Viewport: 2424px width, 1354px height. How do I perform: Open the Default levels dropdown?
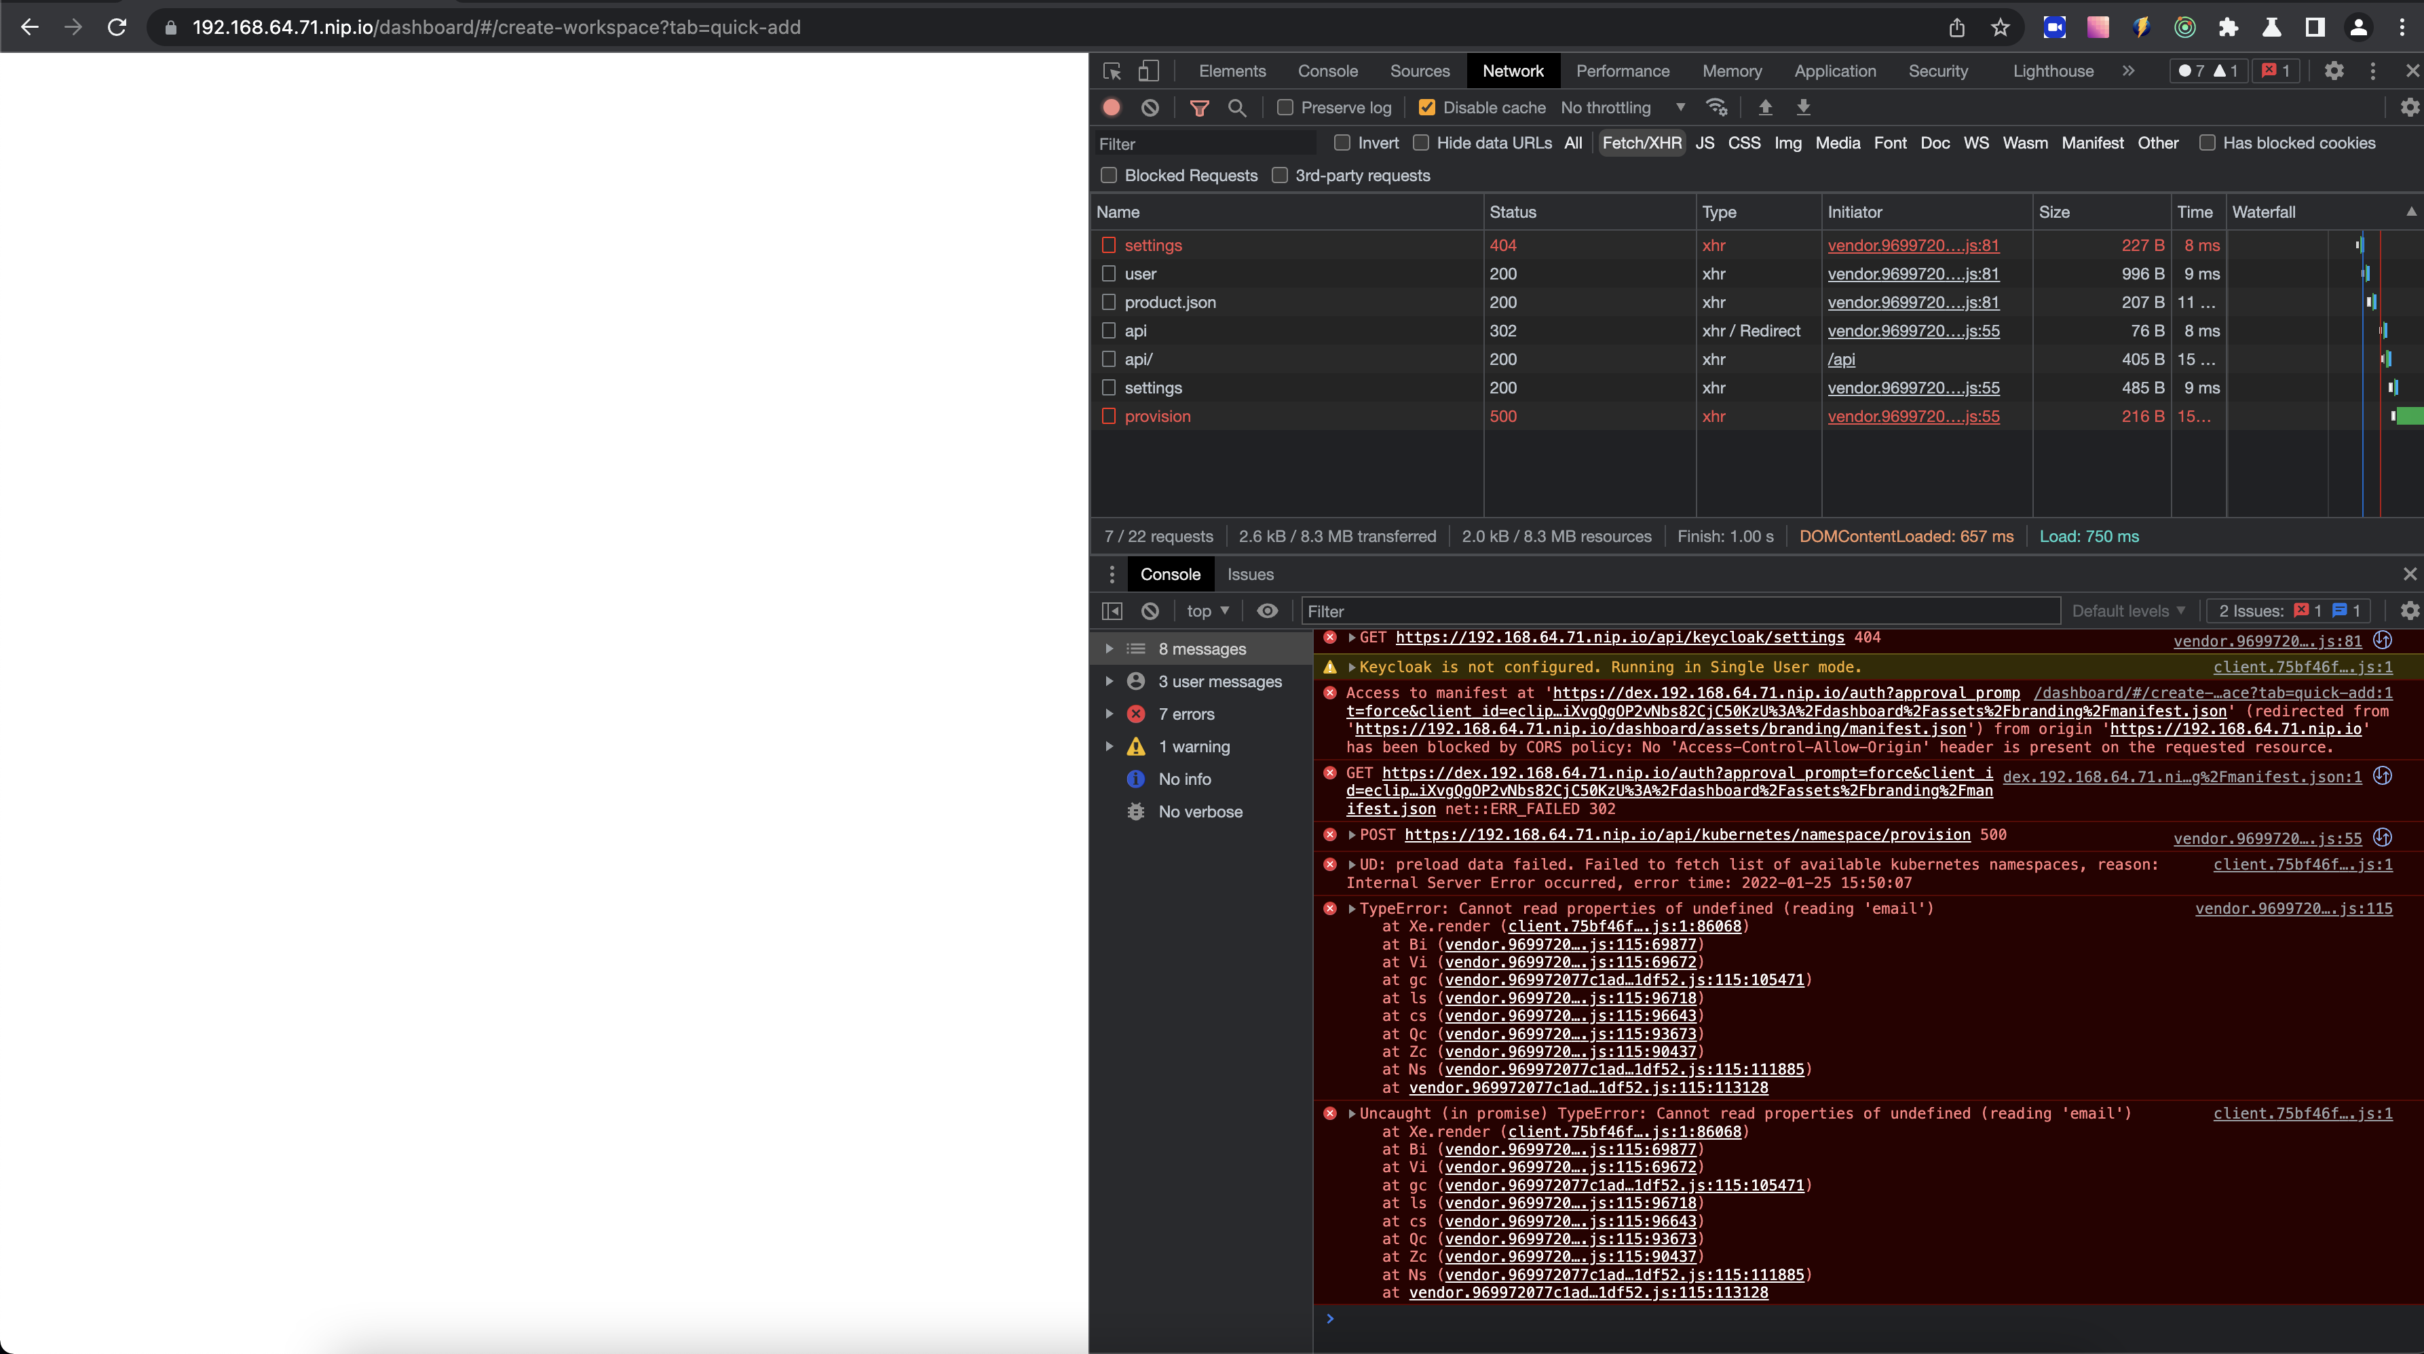2129,611
